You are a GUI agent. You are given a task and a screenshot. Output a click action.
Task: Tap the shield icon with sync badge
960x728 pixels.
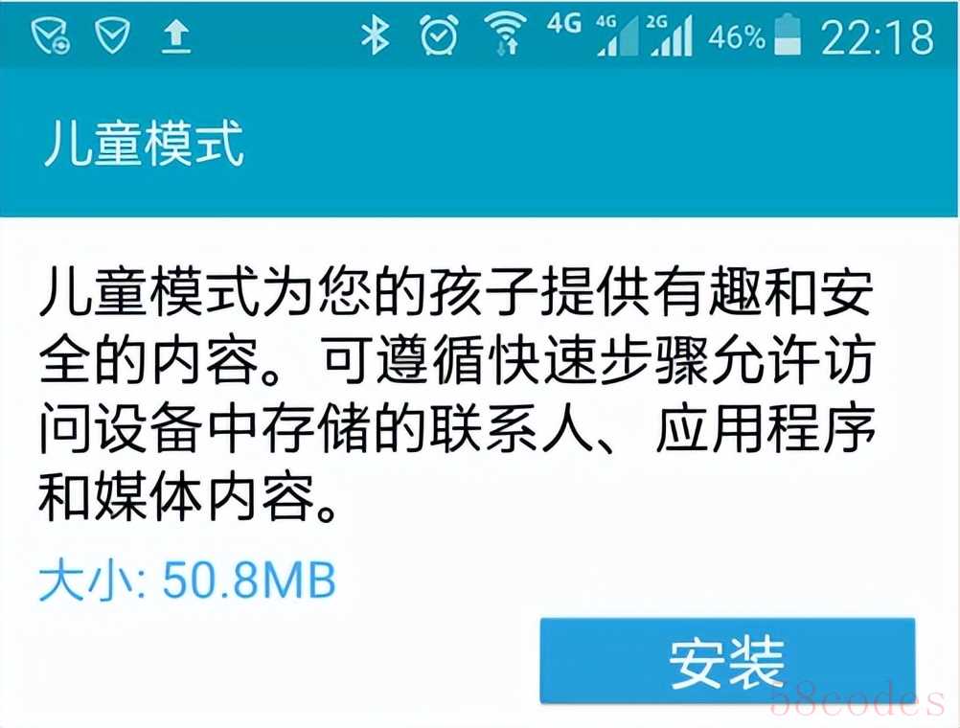51,34
